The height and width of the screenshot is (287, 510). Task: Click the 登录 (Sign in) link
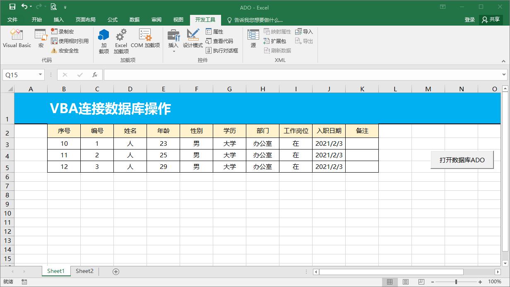pos(469,19)
